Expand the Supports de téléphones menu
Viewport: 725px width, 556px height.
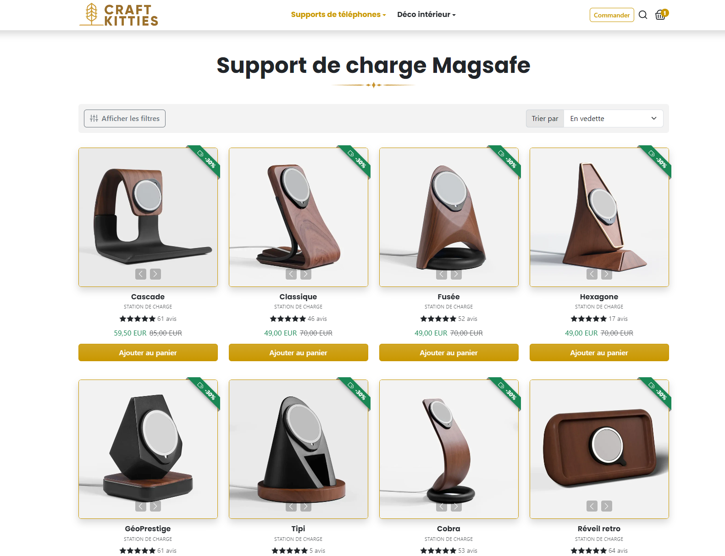point(338,15)
